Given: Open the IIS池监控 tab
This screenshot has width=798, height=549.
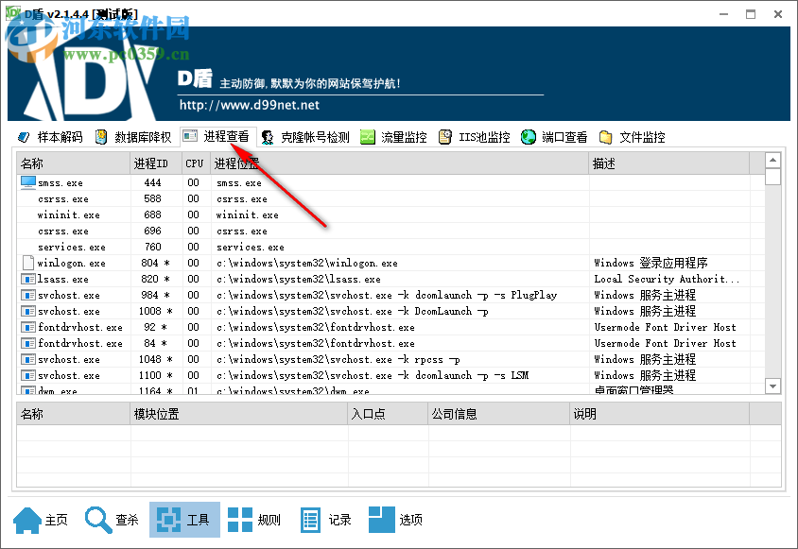Looking at the screenshot, I should tap(475, 137).
